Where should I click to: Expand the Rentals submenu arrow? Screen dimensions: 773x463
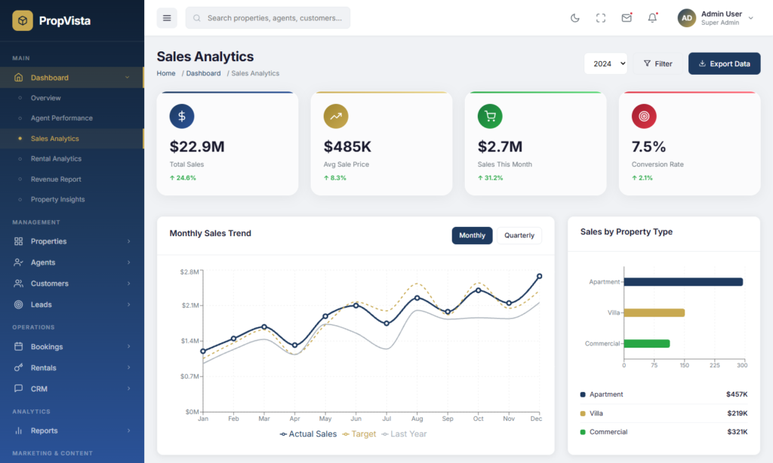point(128,368)
